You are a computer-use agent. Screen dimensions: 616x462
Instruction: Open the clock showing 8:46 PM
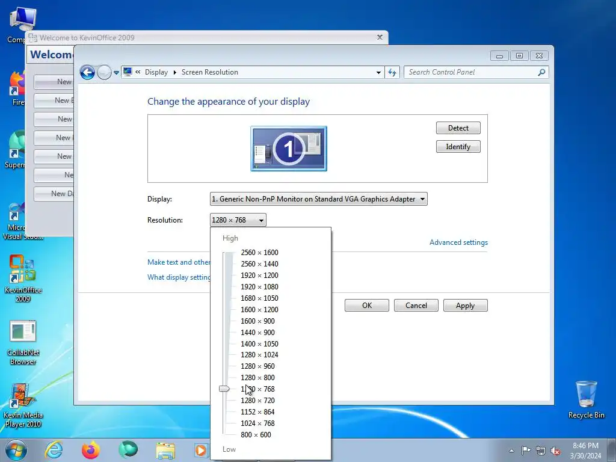[x=585, y=451]
